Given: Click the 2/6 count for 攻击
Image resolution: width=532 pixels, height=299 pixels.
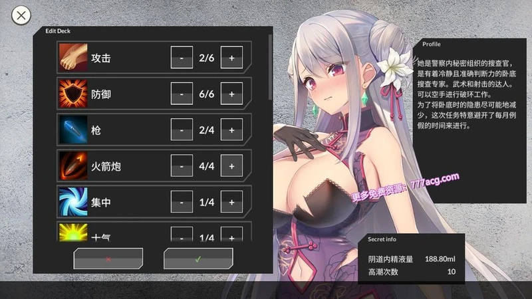Looking at the screenshot, I should (x=207, y=58).
